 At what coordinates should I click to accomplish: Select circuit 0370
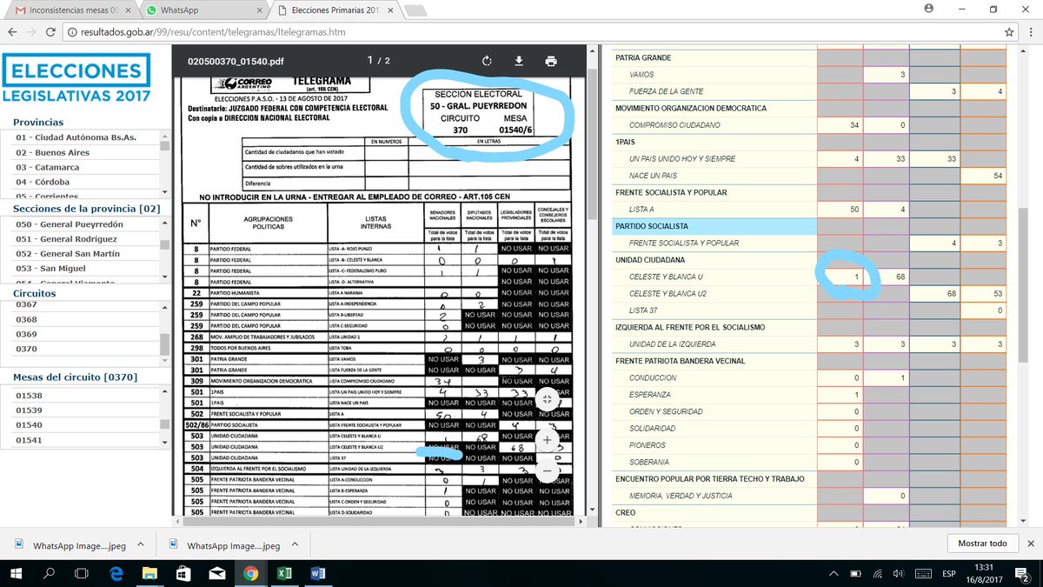(80, 349)
